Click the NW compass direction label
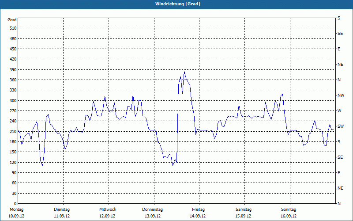This screenshot has width=353, height=221. (x=341, y=95)
